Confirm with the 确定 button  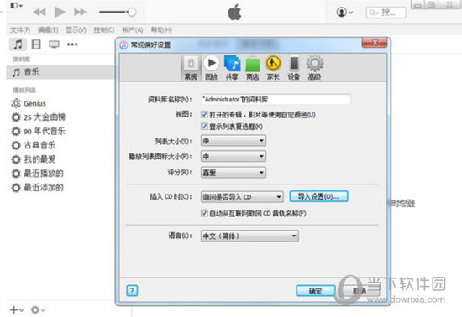coord(316,291)
